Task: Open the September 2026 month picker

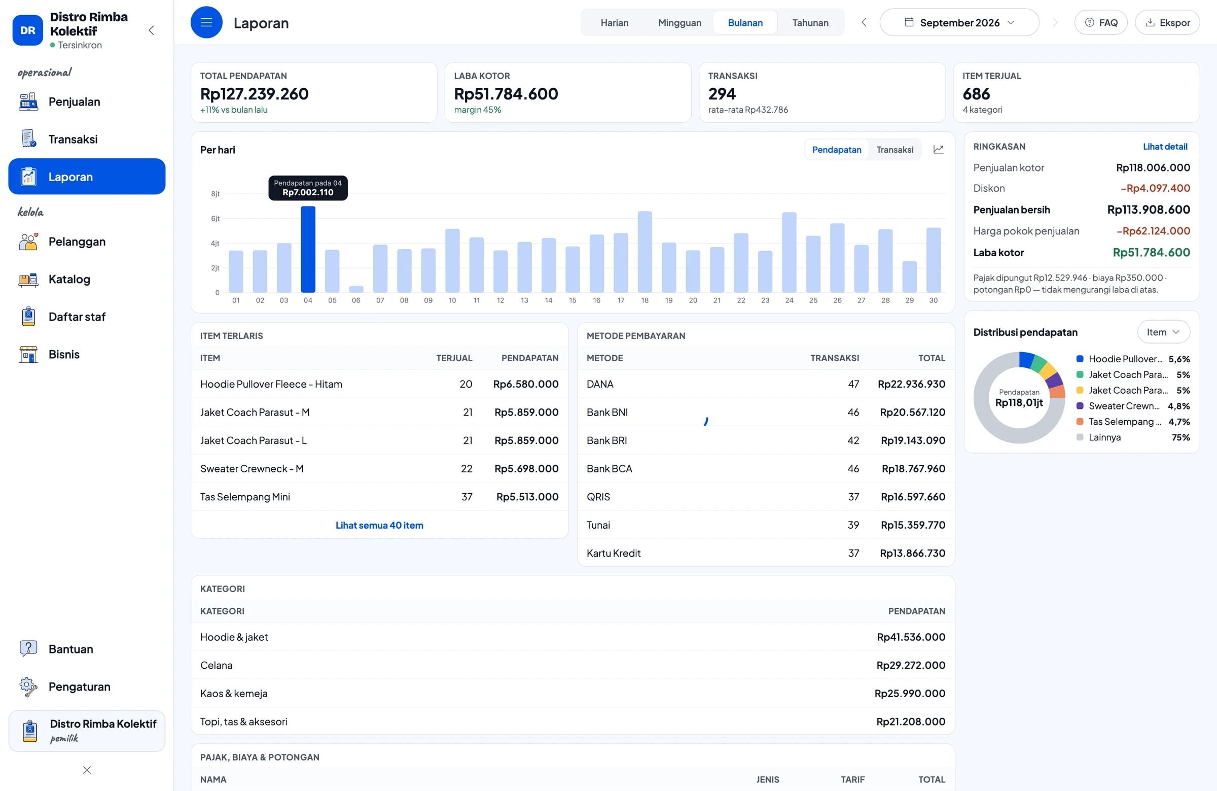Action: pyautogui.click(x=959, y=22)
